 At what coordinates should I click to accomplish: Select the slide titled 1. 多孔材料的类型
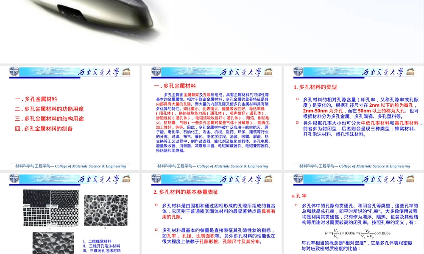[354, 118]
